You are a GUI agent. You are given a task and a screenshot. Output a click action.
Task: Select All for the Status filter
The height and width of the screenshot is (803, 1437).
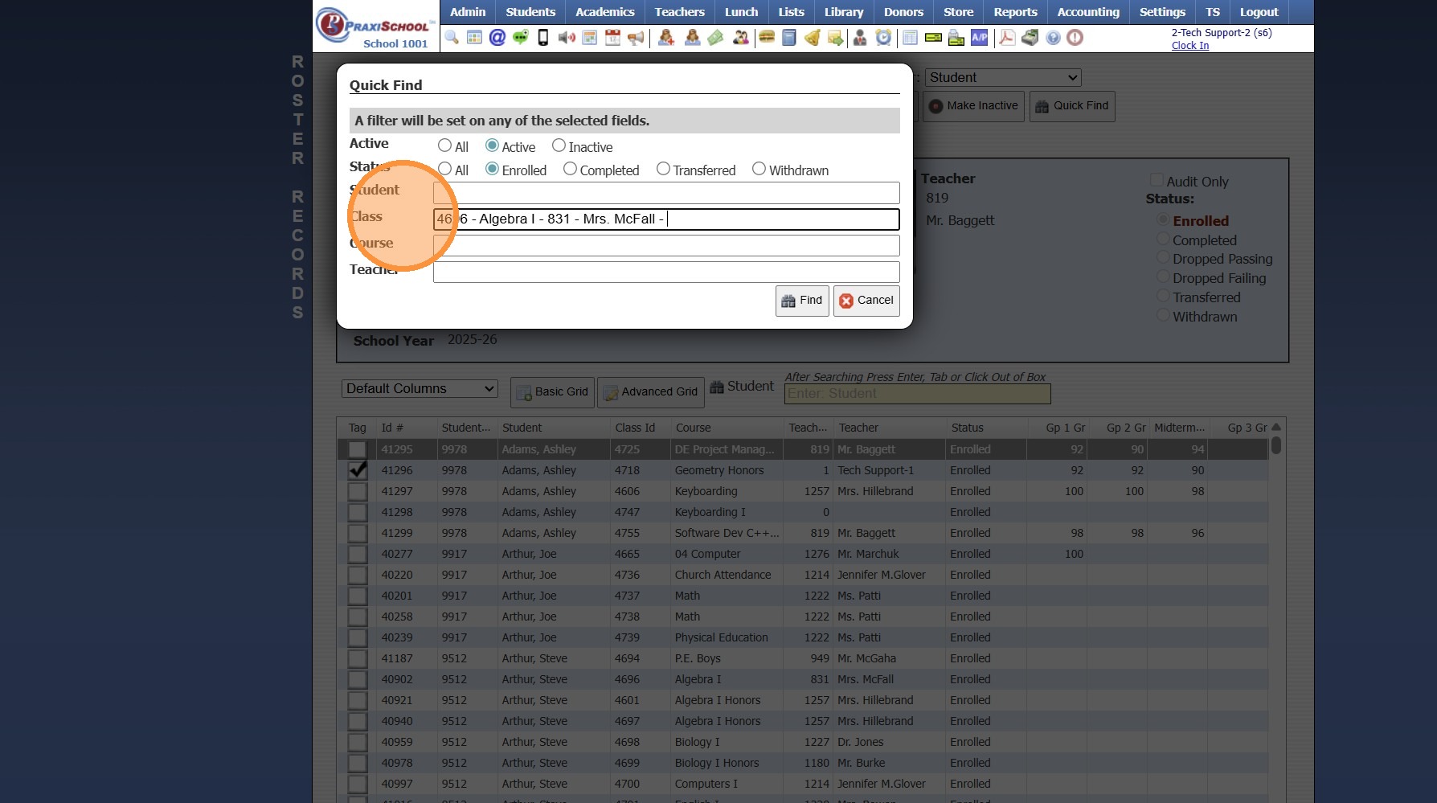coord(444,169)
